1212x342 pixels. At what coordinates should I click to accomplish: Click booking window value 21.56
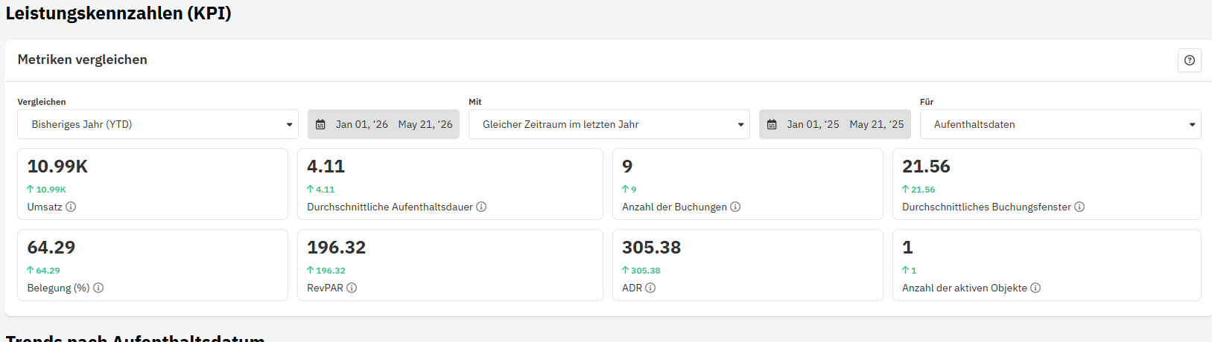pyautogui.click(x=926, y=167)
